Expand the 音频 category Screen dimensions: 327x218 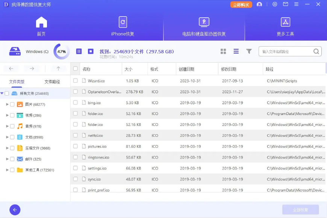(7, 126)
